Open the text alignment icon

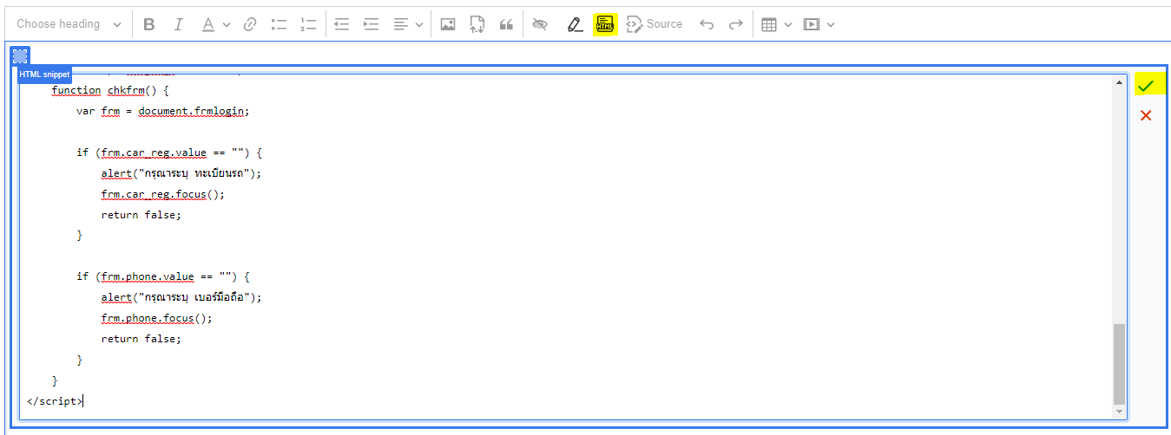[x=401, y=24]
